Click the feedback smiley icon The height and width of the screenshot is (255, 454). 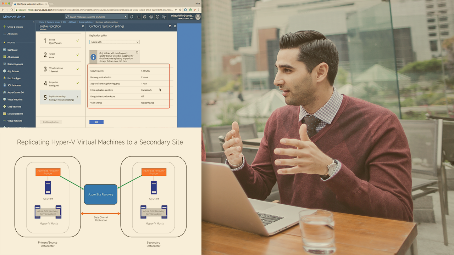pos(151,17)
